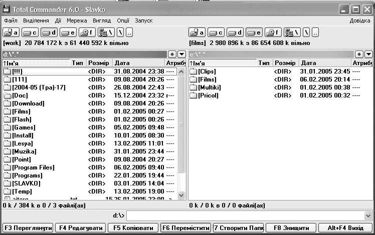Open the Довідка help menu

click(360, 21)
